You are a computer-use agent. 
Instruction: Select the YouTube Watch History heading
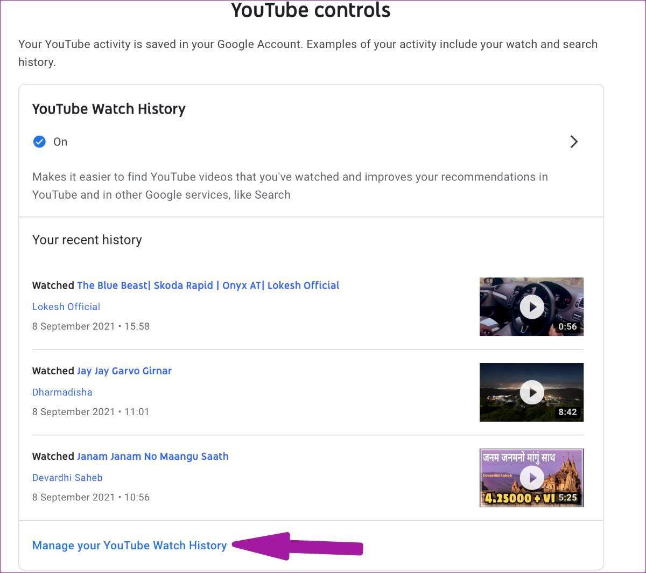coord(109,109)
